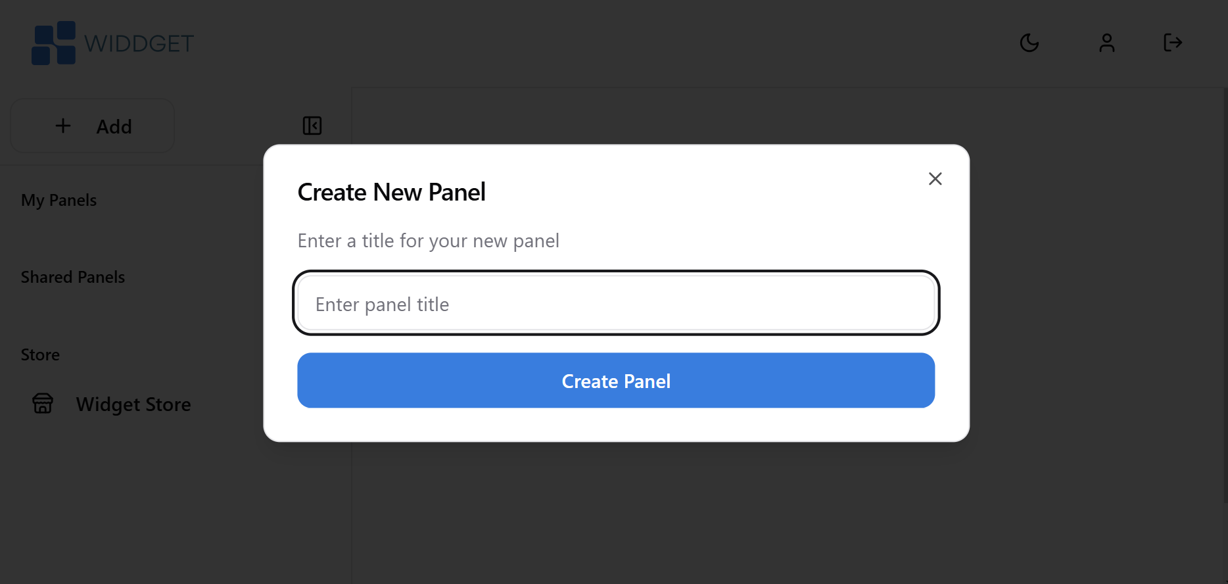Image resolution: width=1228 pixels, height=584 pixels.
Task: Click the moon-shaped theme switcher
Action: [x=1029, y=43]
